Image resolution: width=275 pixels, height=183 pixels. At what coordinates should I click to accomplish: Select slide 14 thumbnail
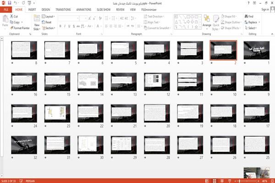[90, 82]
